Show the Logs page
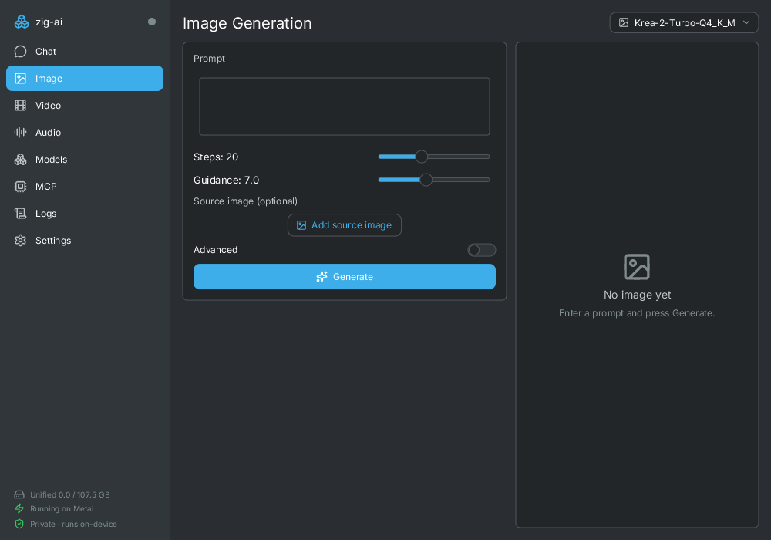Viewport: 771px width, 540px height. [85, 214]
